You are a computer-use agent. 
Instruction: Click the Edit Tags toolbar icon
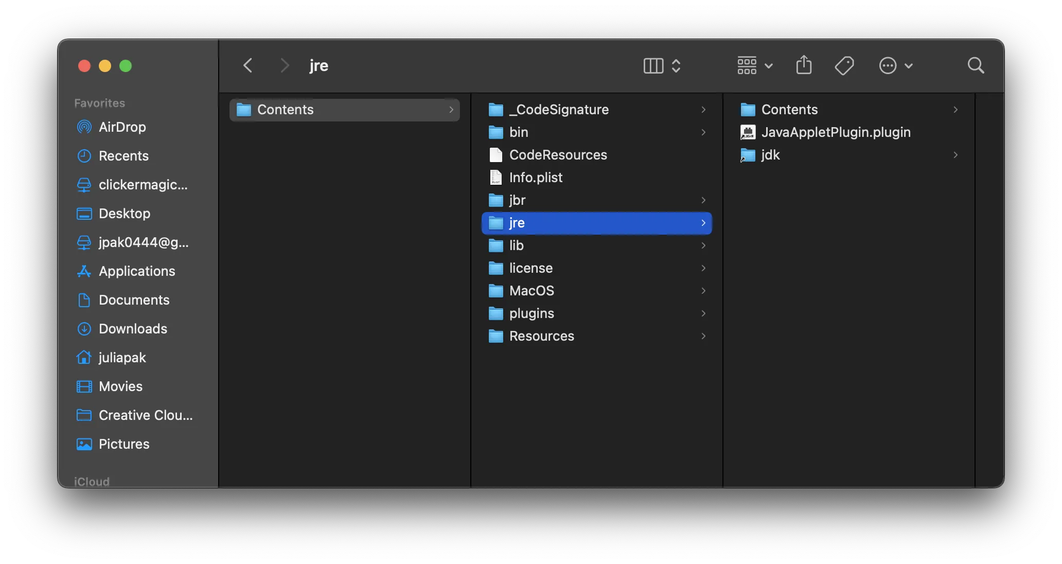844,65
